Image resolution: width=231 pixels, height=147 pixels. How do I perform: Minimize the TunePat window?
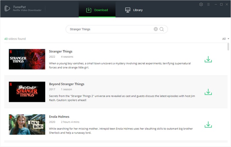(216, 4)
